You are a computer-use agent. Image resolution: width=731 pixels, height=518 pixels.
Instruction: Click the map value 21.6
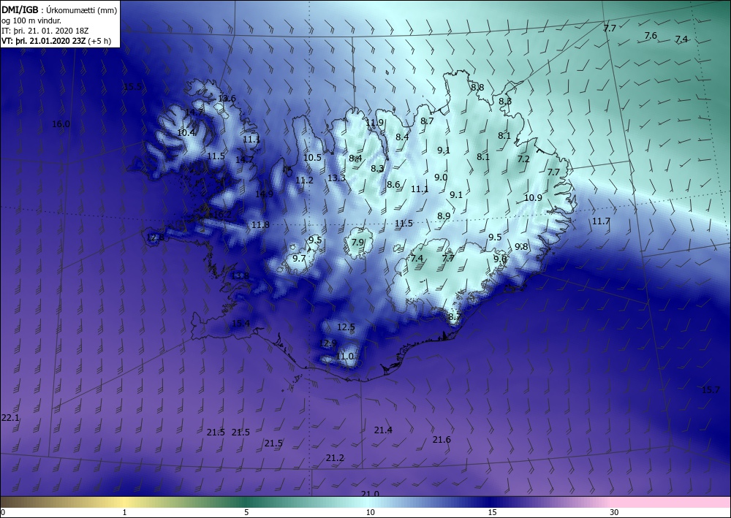[x=442, y=440]
